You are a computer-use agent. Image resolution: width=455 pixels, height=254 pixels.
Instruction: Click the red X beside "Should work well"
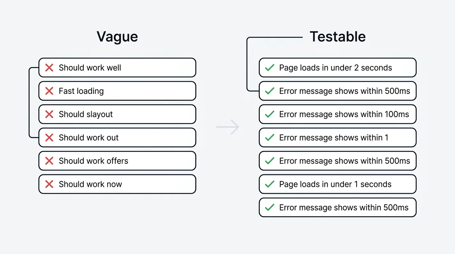tap(49, 68)
